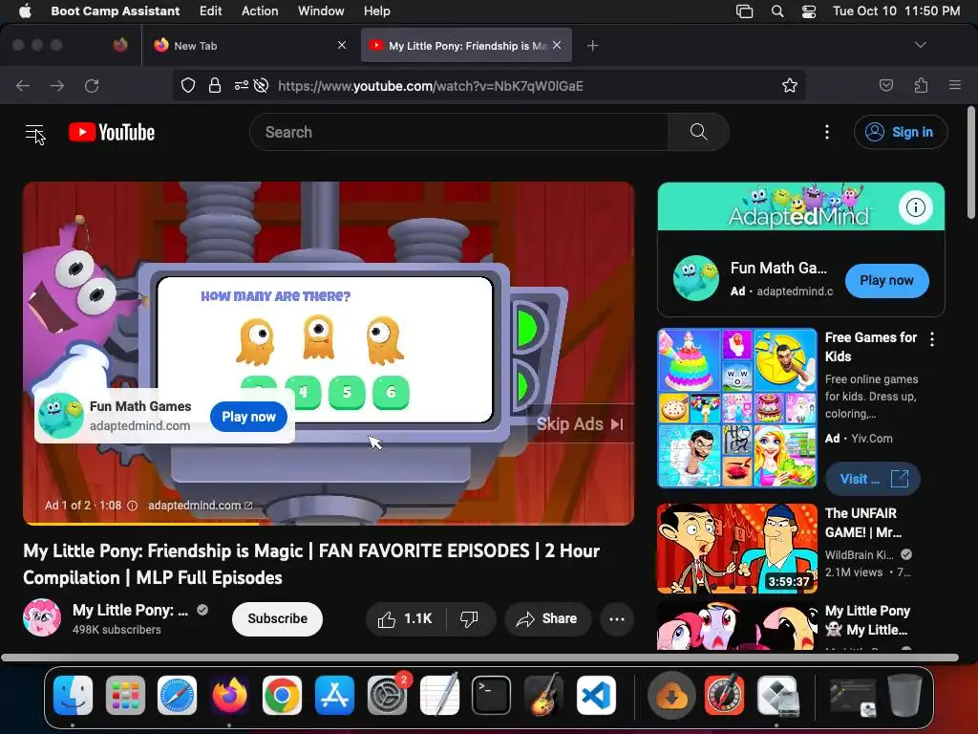Show site security padlock info
Image resolution: width=978 pixels, height=734 pixels.
(215, 85)
